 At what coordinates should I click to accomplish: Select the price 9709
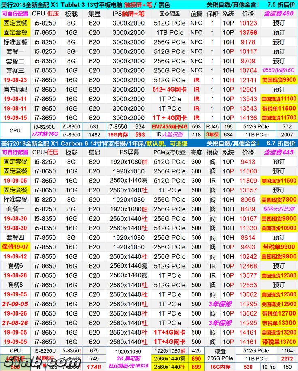[x=248, y=61]
